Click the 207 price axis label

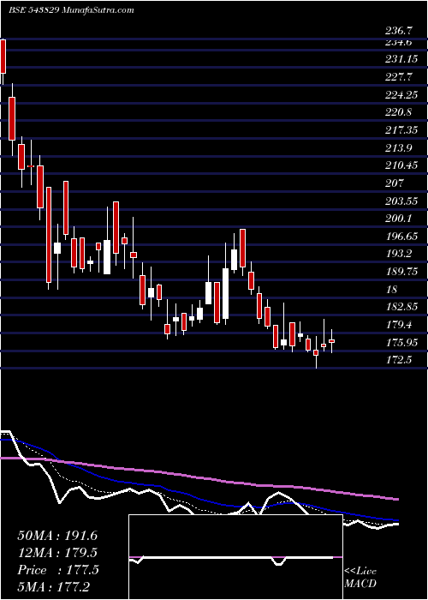tap(395, 183)
